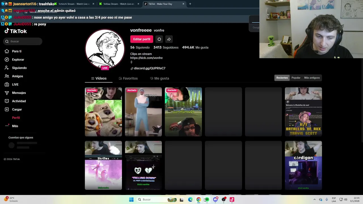
Task: Switch to the Videos tab
Action: tap(99, 78)
